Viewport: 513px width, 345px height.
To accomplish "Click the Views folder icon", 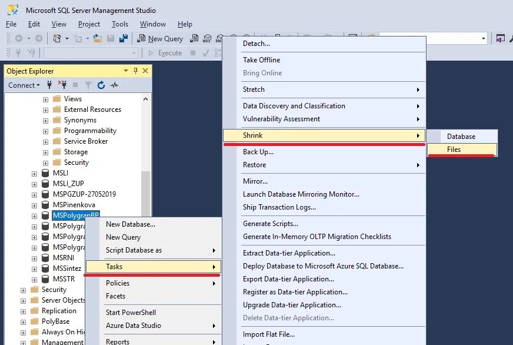I will coord(56,98).
